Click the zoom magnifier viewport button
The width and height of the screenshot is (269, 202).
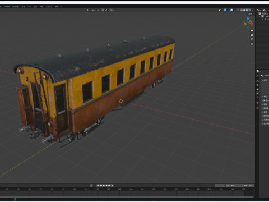(252, 31)
